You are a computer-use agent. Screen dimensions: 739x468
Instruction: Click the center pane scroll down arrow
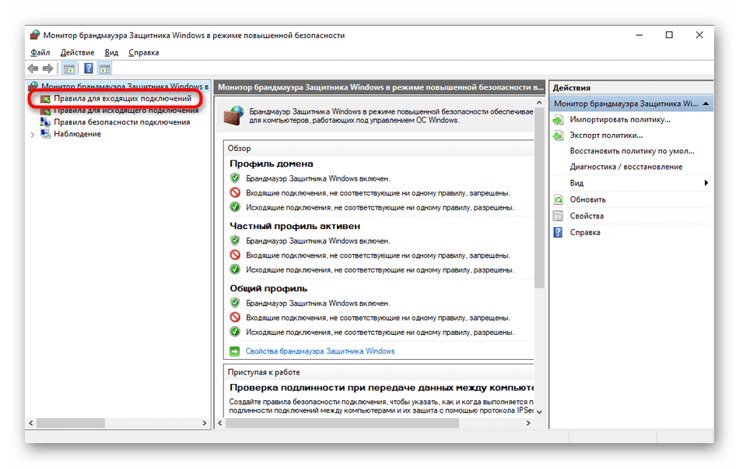tap(539, 411)
